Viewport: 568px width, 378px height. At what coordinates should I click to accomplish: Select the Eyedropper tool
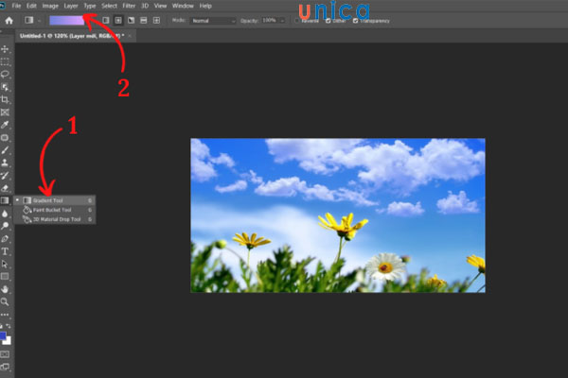[x=5, y=125]
